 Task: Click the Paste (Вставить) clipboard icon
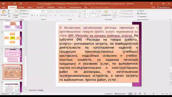pos(4,12)
